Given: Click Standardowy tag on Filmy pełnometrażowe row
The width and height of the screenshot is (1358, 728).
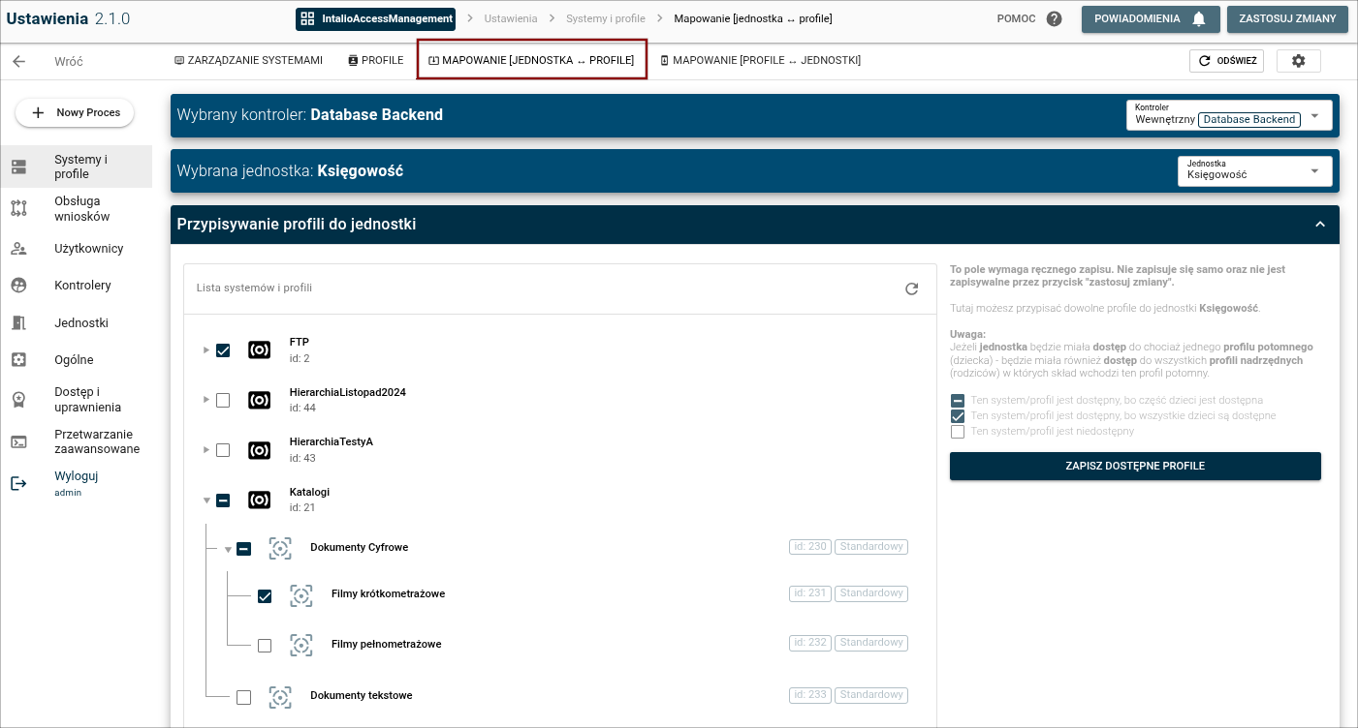Looking at the screenshot, I should [871, 643].
